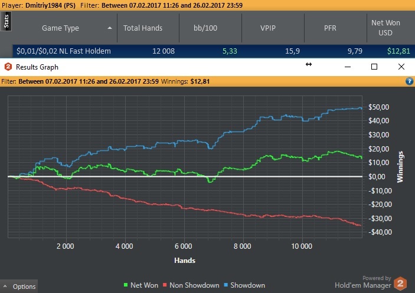415x293 pixels.
Task: Click the Hands axis title
Action: [185, 261]
